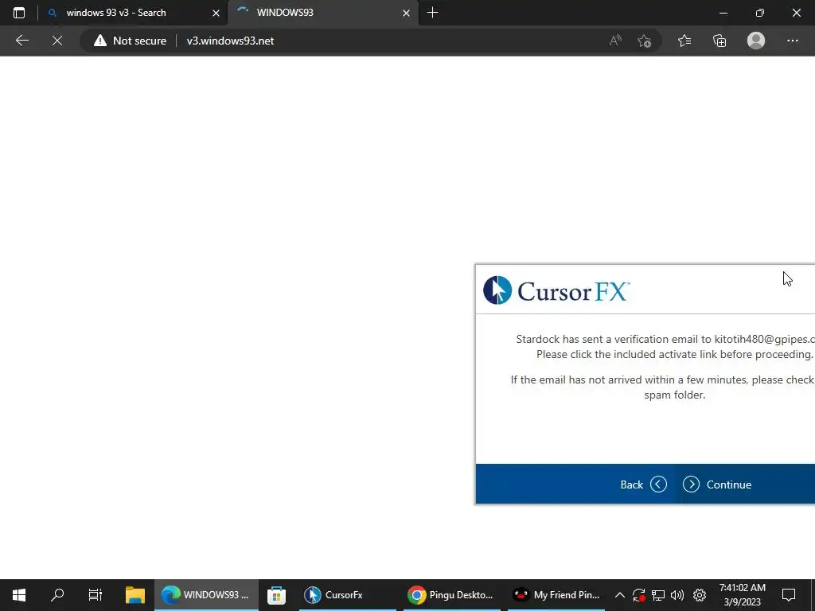
Task: Select the WINDOWS93 browser tab
Action: (x=323, y=13)
